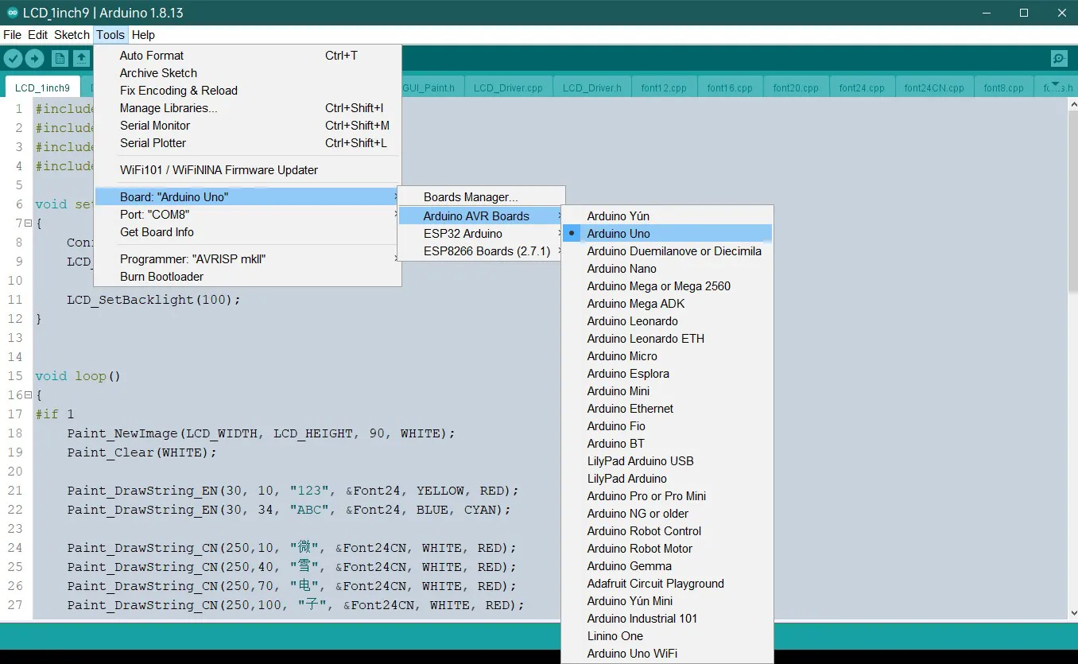Screen dimensions: 1078x664
Task: Select Adafruit Circuit Playground board
Action: pyautogui.click(x=667, y=584)
